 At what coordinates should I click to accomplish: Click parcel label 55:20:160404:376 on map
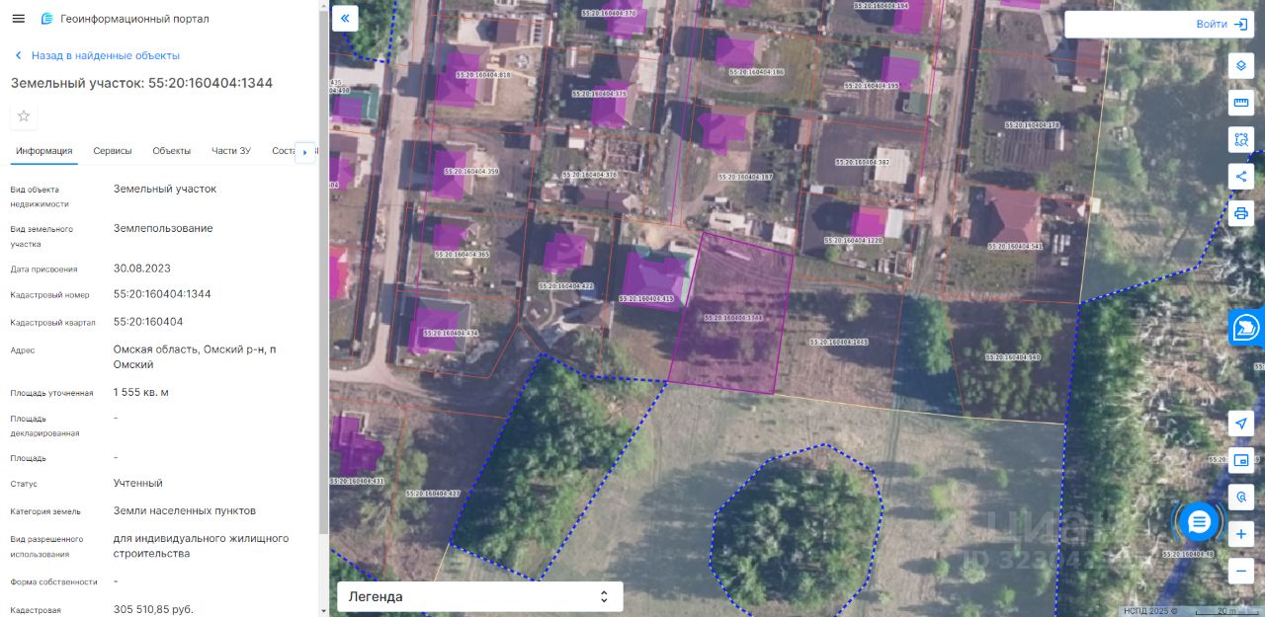point(589,175)
